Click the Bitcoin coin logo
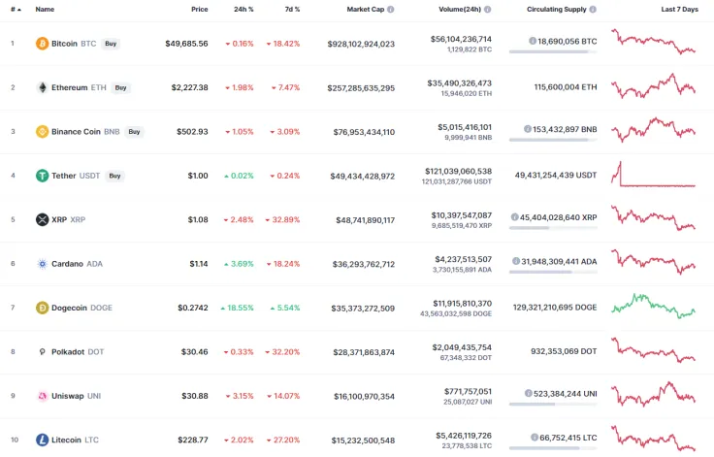The height and width of the screenshot is (457, 714). pos(42,44)
